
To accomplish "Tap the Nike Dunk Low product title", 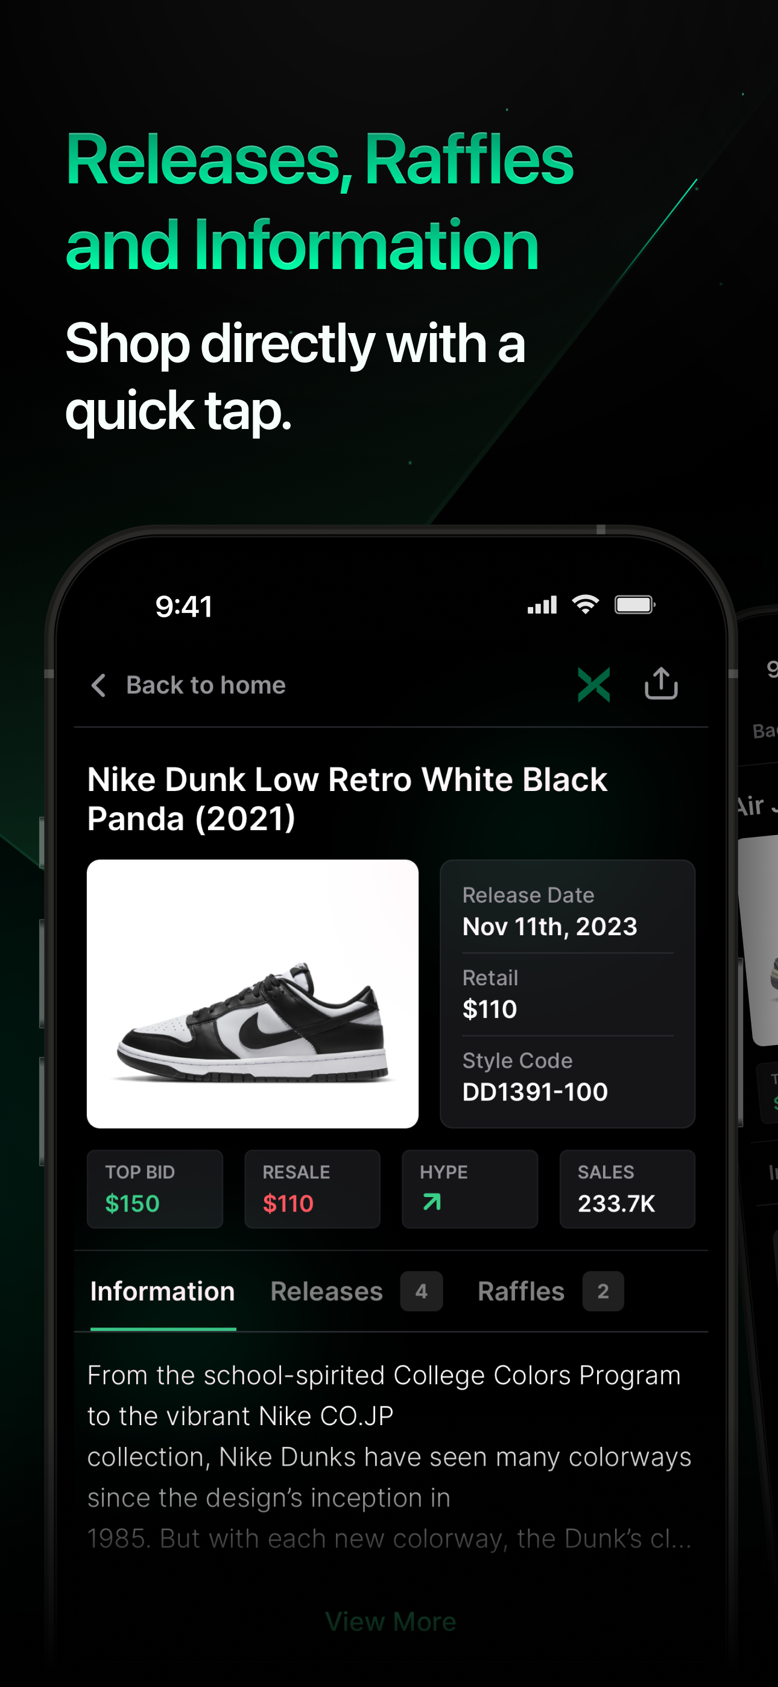I will 347,799.
